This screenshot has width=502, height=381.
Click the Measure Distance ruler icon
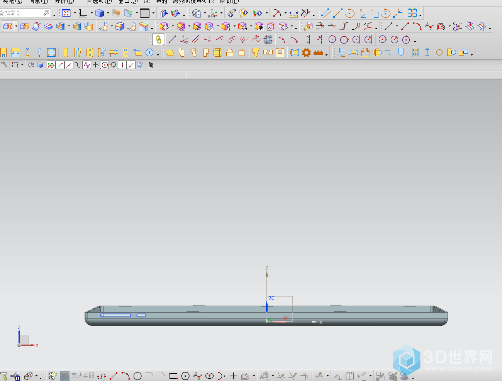[293, 13]
